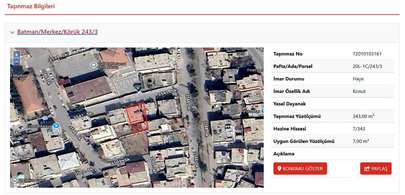The height and width of the screenshot is (195, 405).
Task: Click the Uygun Görülen Yüzölçümü value 7,00 m²
Action: click(360, 142)
